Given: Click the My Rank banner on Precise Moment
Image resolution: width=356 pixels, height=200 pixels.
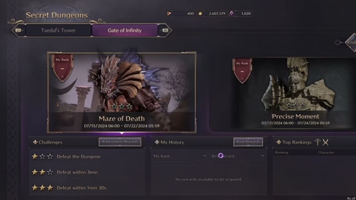Looking at the screenshot, I should (x=242, y=71).
